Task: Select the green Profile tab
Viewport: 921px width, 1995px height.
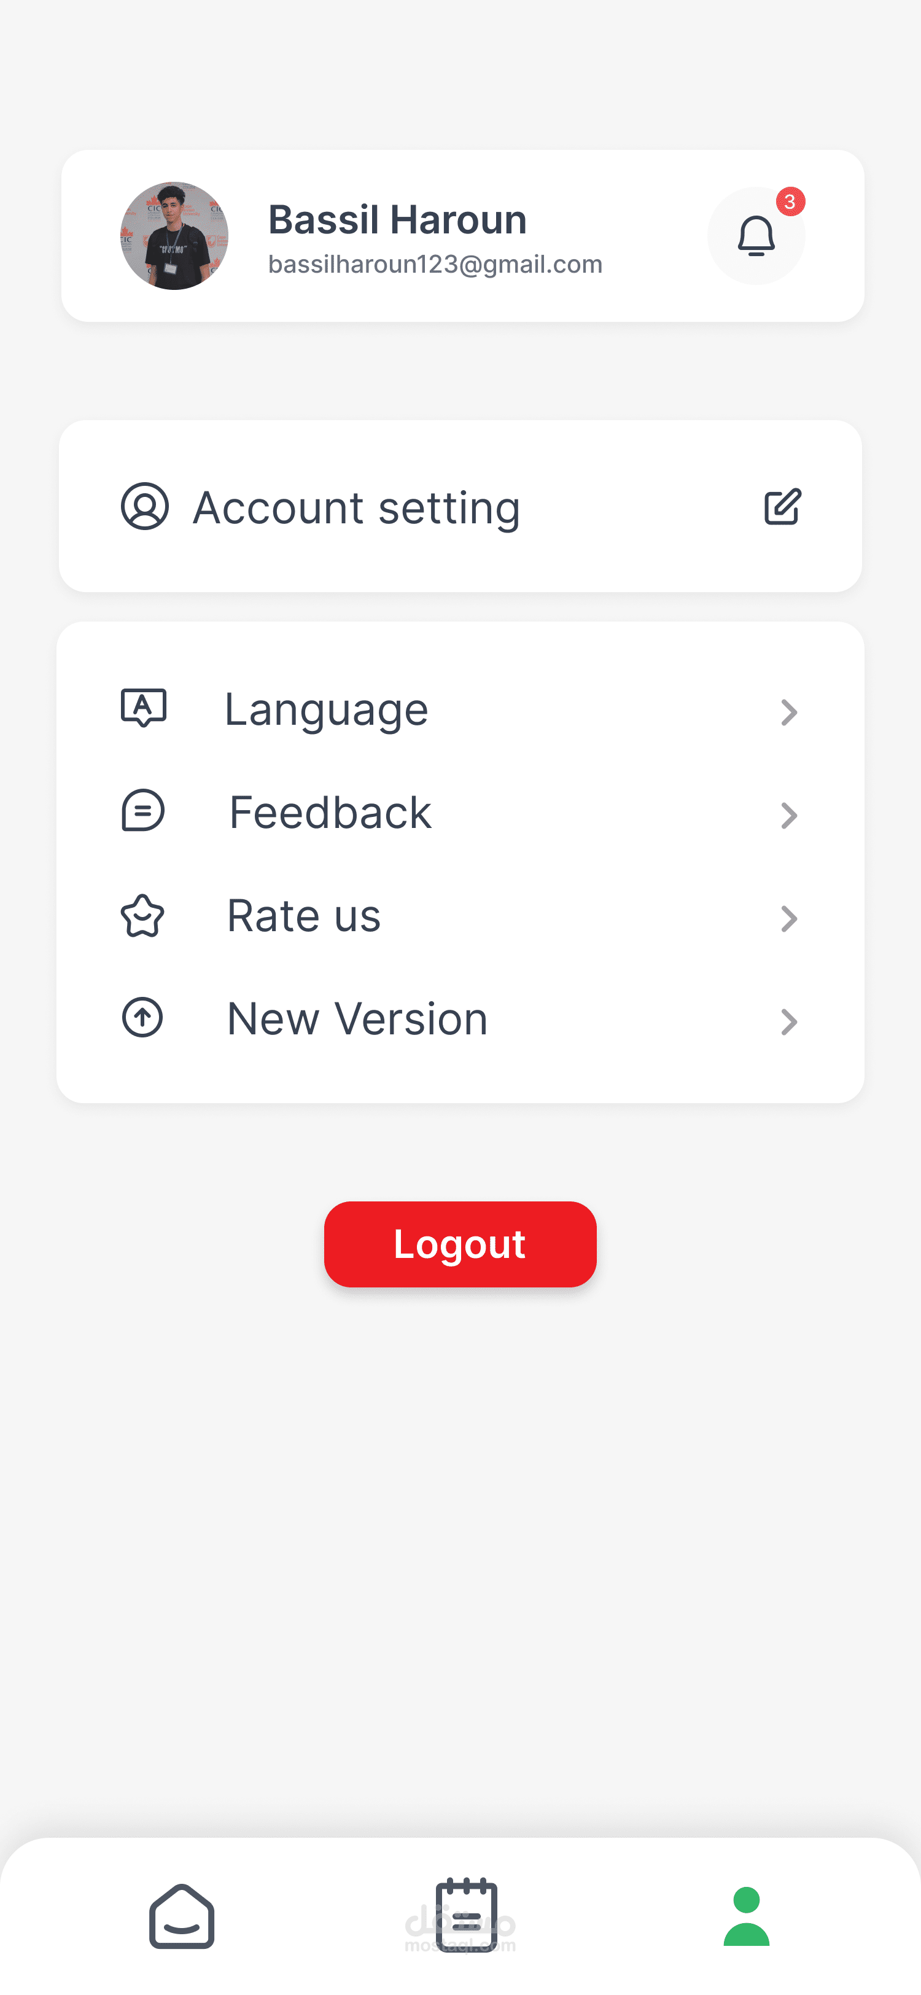Action: pos(747,1916)
